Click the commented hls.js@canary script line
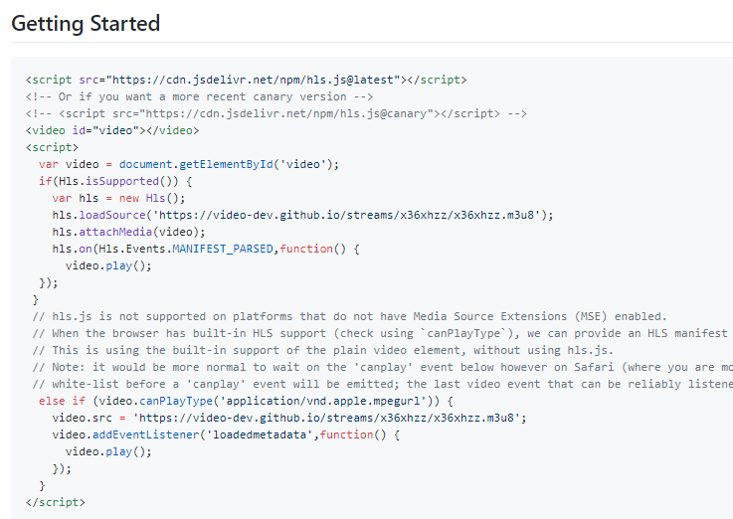The image size is (733, 519). pyautogui.click(x=276, y=113)
